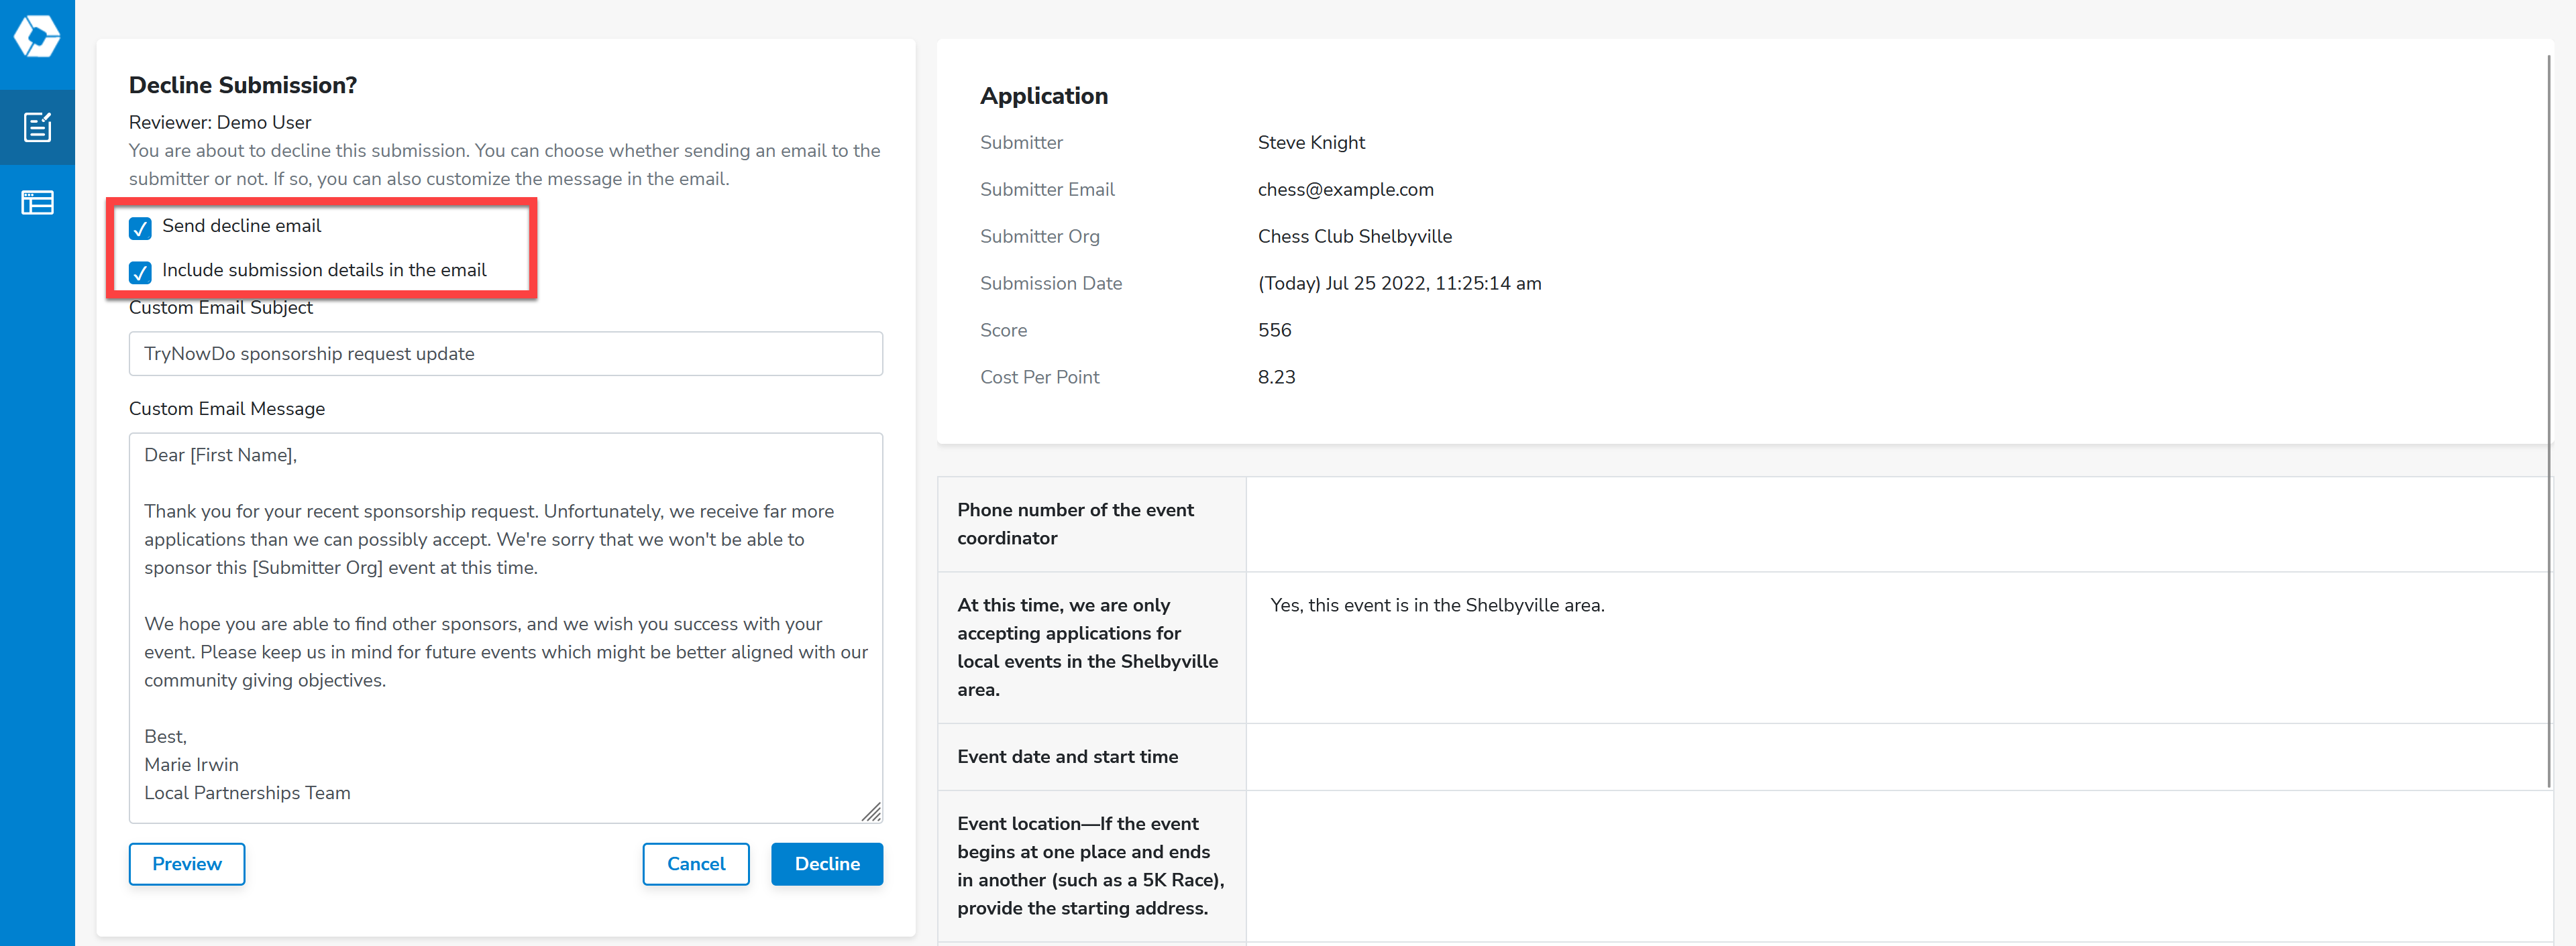Cancel declining the submission
Image resolution: width=2576 pixels, height=946 pixels.
[696, 864]
